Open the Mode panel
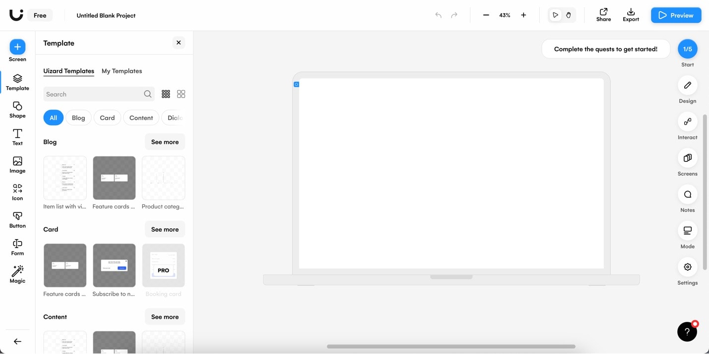The height and width of the screenshot is (354, 709). 688,231
